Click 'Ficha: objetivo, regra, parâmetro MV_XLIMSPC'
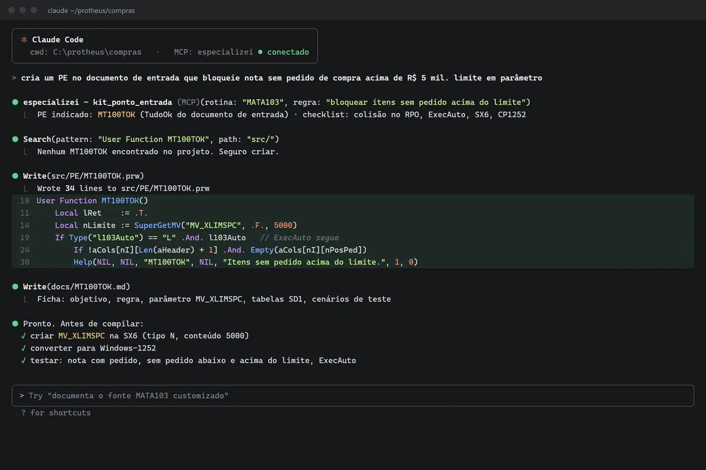The width and height of the screenshot is (706, 470). pyautogui.click(x=214, y=299)
